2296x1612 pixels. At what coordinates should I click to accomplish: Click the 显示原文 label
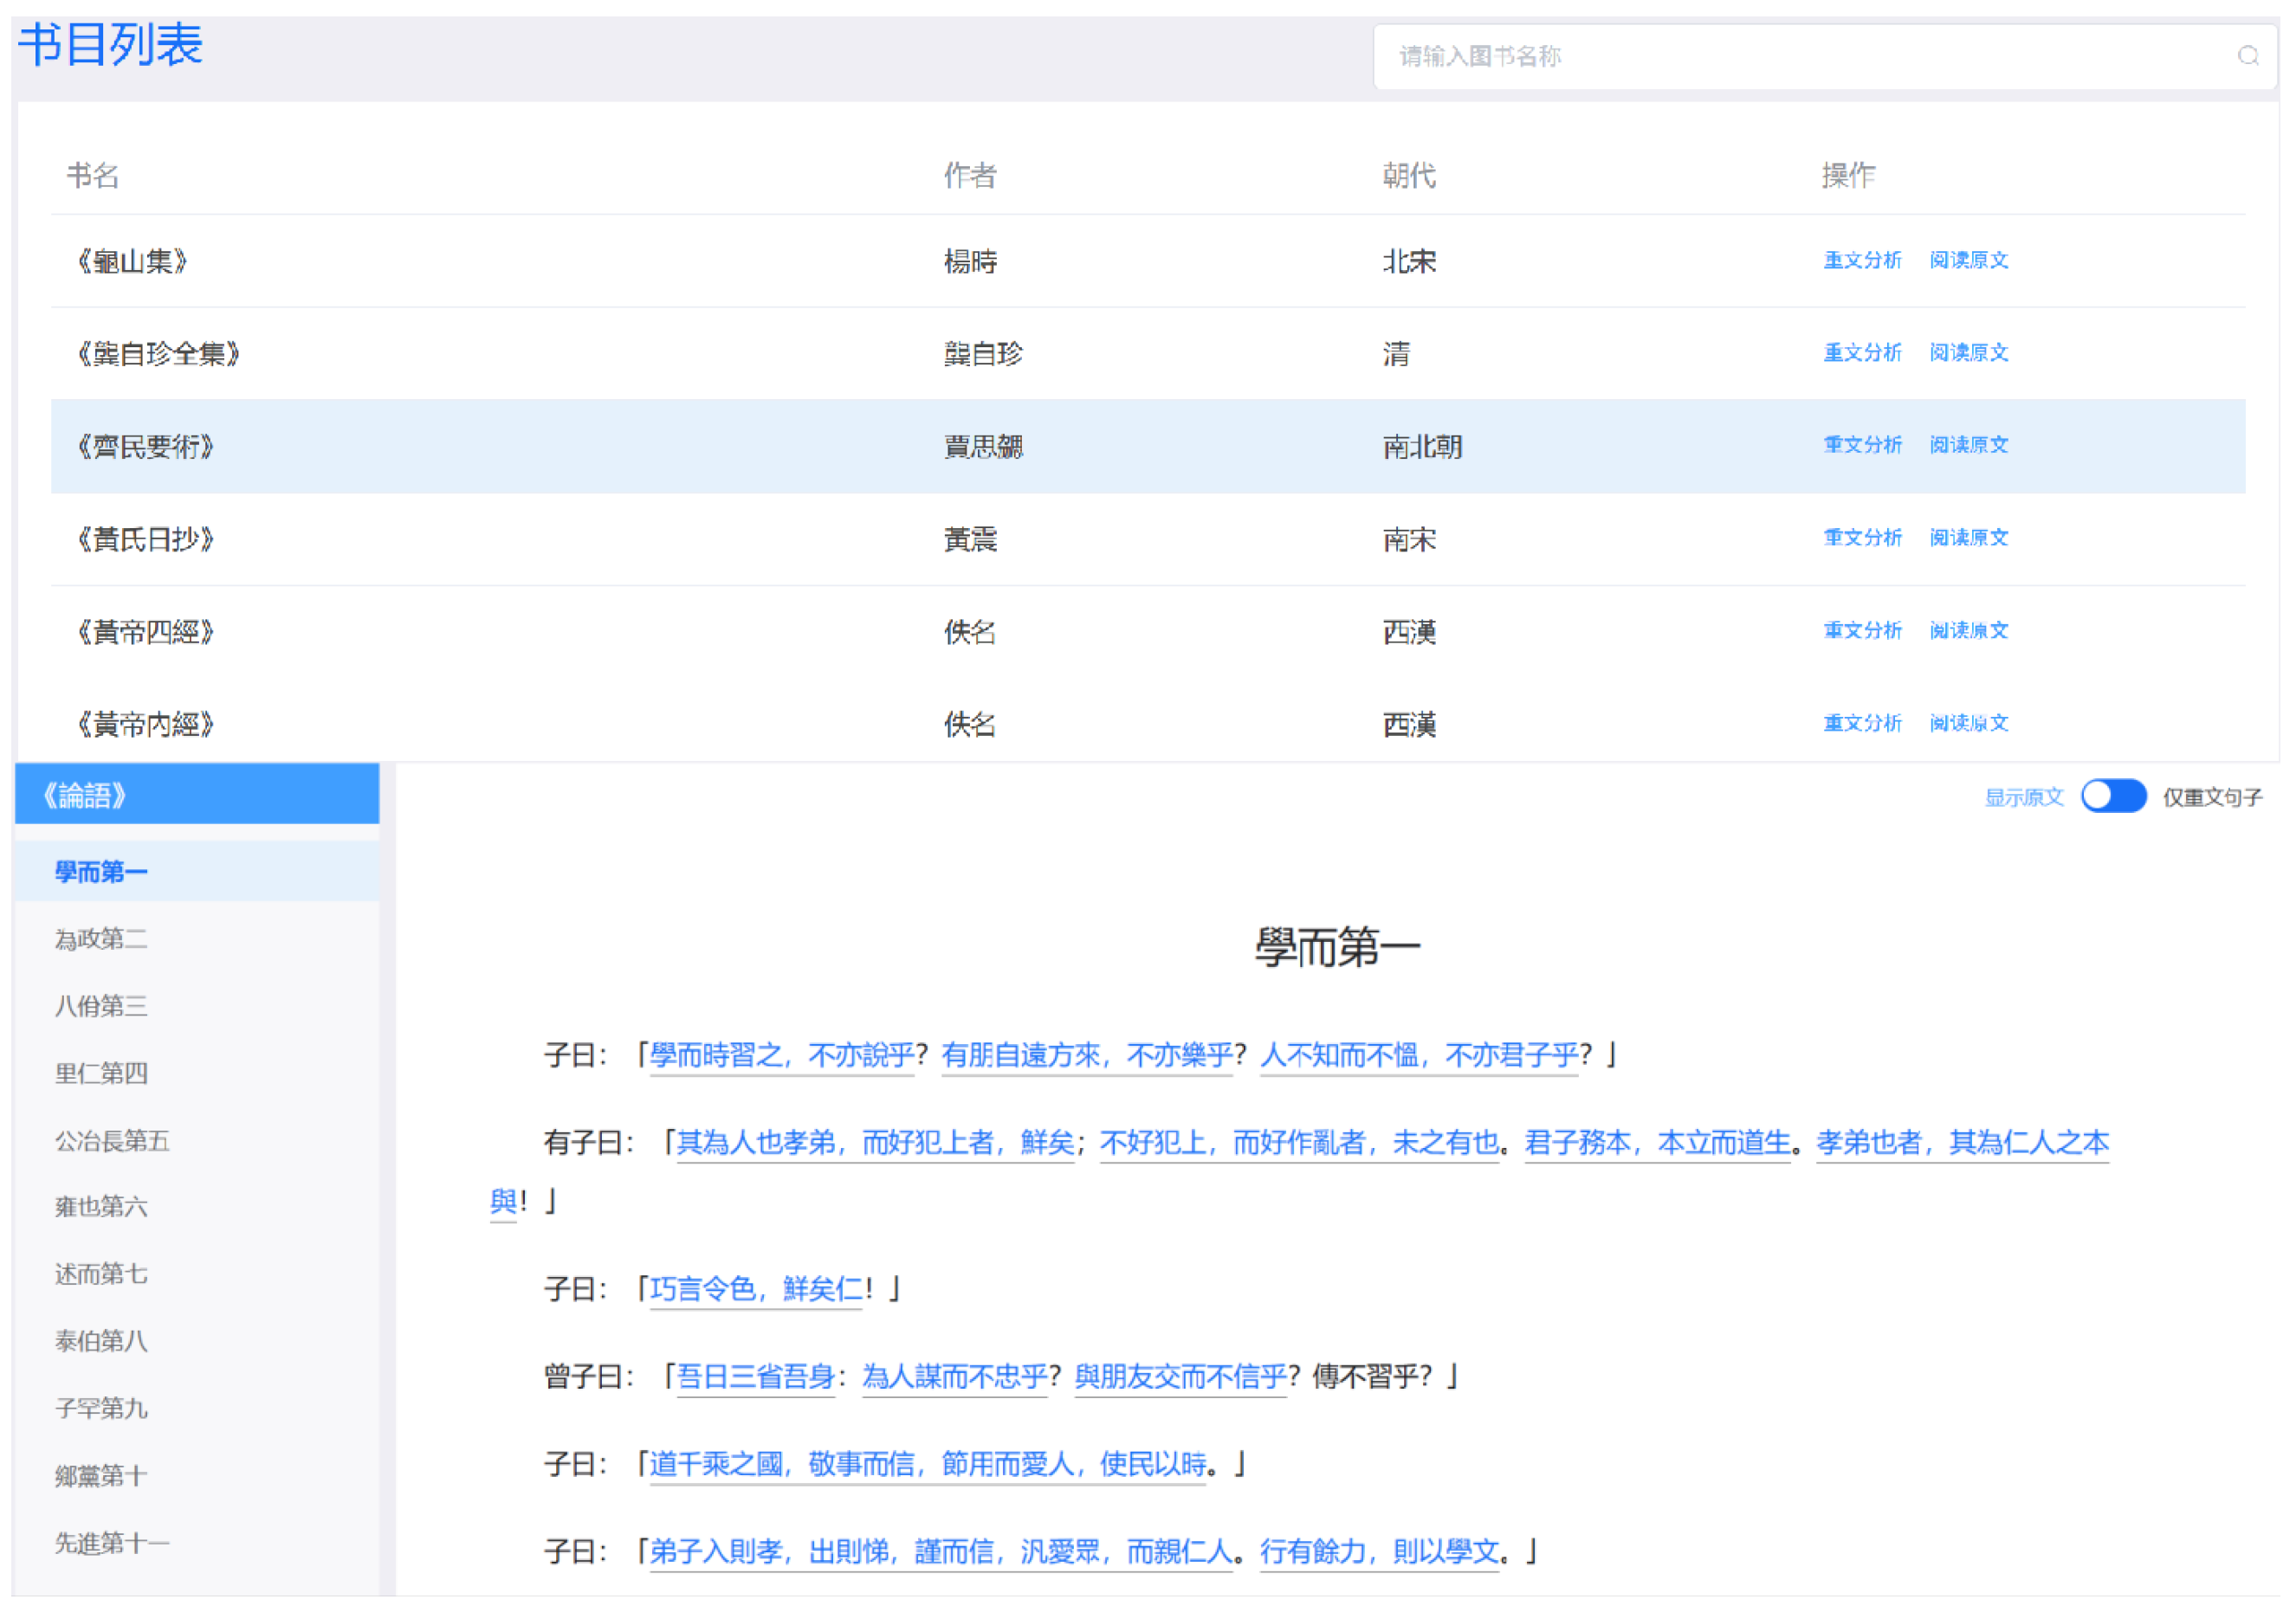coord(2023,797)
